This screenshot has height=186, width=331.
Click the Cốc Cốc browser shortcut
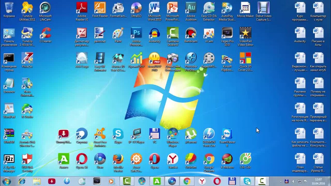[x=245, y=161]
